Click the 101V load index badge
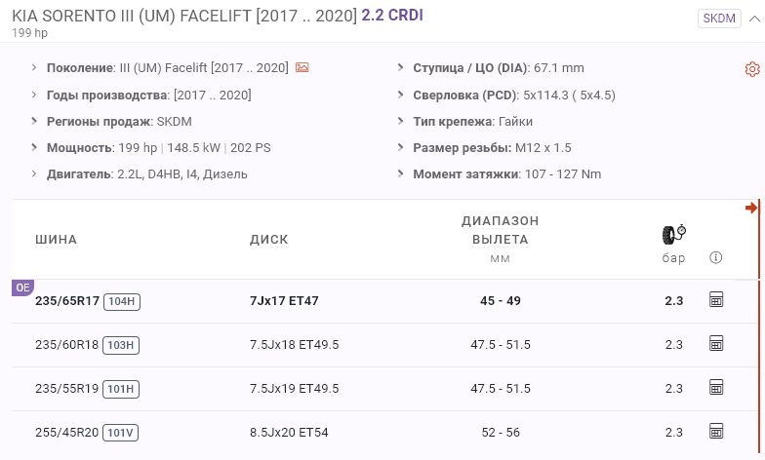The height and width of the screenshot is (460, 765). click(x=122, y=432)
